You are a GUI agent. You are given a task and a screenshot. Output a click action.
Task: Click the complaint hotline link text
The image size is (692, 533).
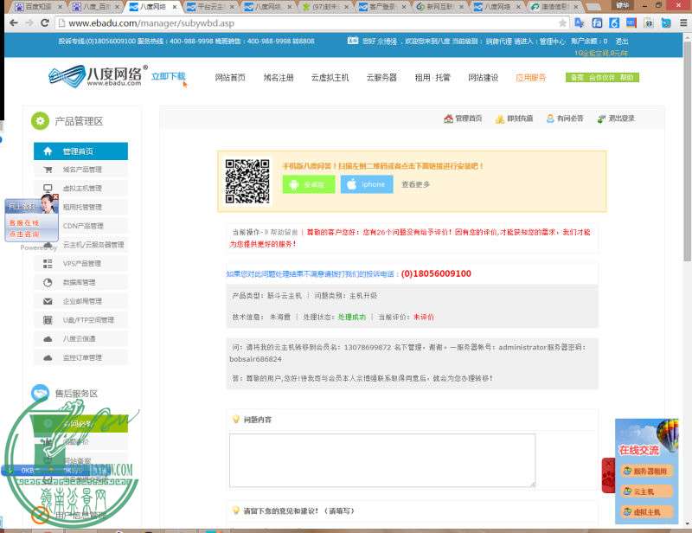click(349, 273)
